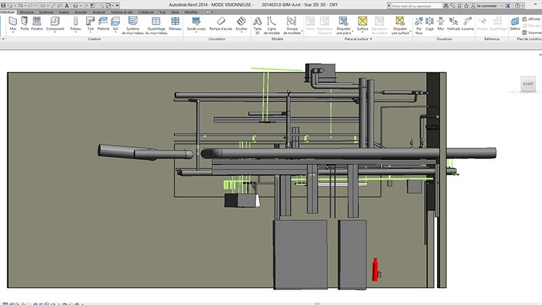Click Se connecter to sign in

pos(486,5)
